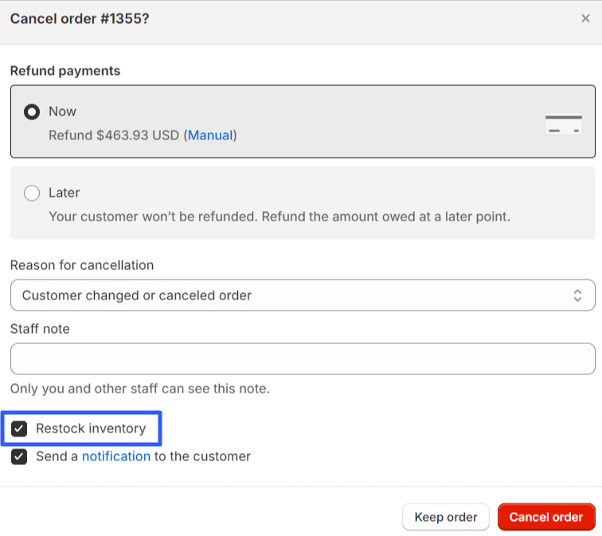Click the Keep order button
Image resolution: width=602 pixels, height=536 pixels.
(x=446, y=517)
